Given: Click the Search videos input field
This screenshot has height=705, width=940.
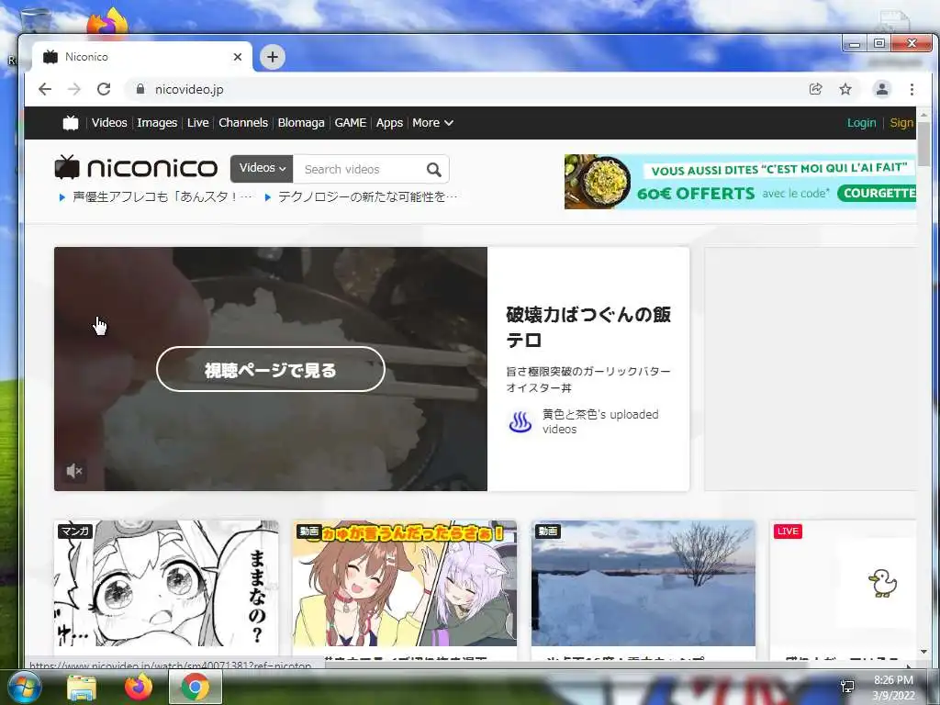Looking at the screenshot, I should tap(359, 170).
